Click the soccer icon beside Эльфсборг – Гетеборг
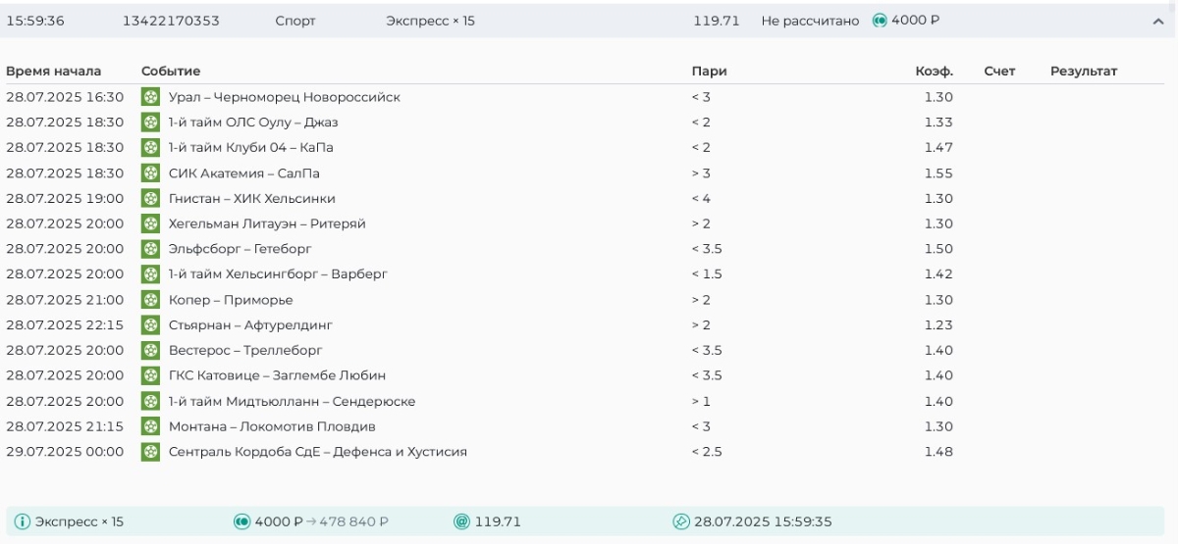1178x544 pixels. pyautogui.click(x=150, y=249)
